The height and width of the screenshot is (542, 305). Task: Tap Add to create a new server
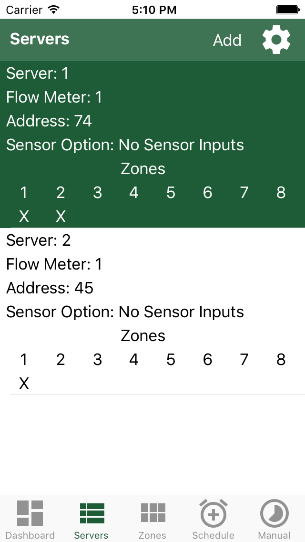coord(227,40)
